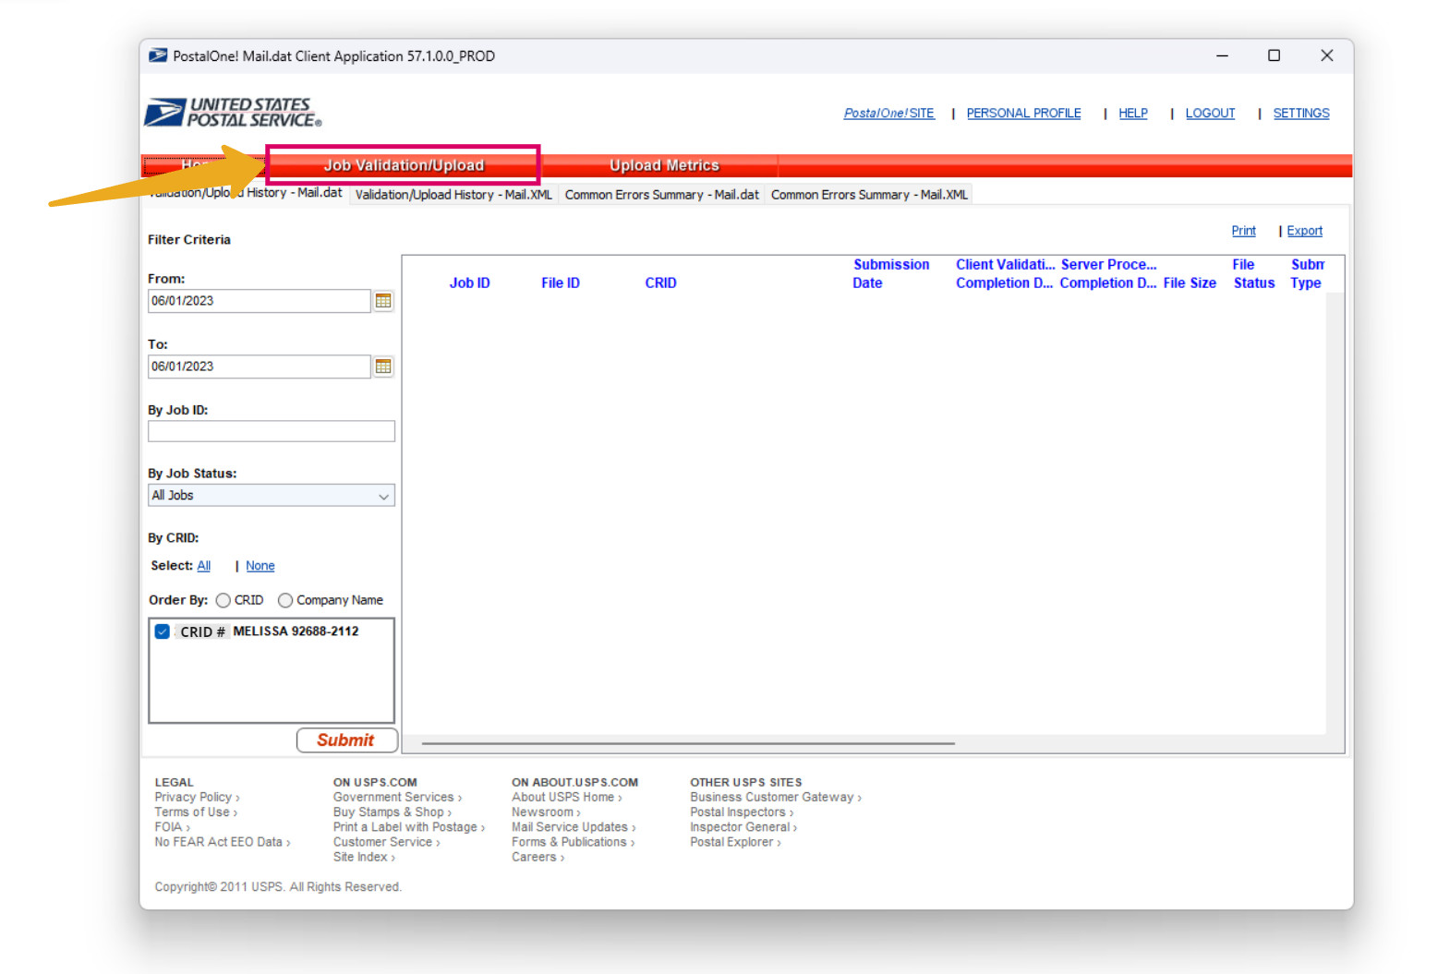Open Print a Label with Postage link
The height and width of the screenshot is (974, 1450).
pyautogui.click(x=408, y=827)
